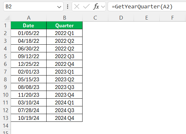Expand the dropdown arrow next to fx

[x=103, y=7]
